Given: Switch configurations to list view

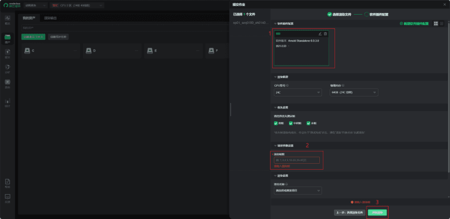Looking at the screenshot, I should 442,23.
